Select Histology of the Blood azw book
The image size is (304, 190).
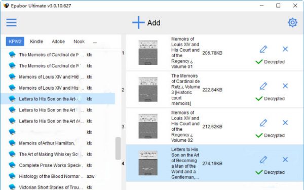[x=58, y=176]
